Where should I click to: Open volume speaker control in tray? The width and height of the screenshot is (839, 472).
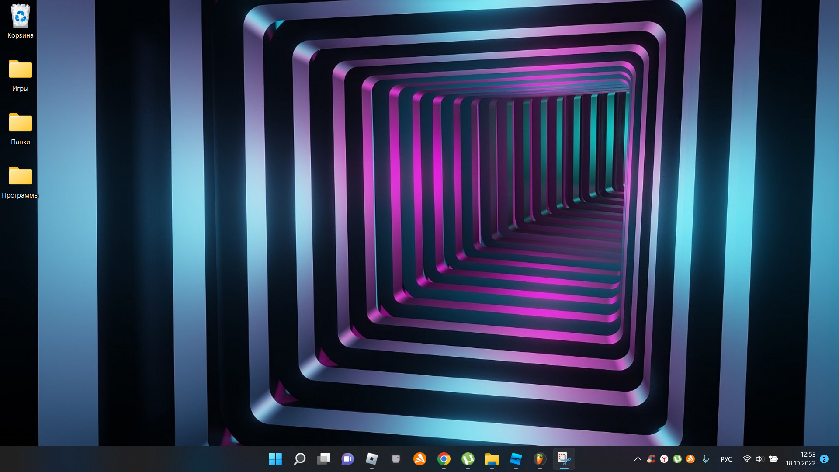pyautogui.click(x=759, y=459)
